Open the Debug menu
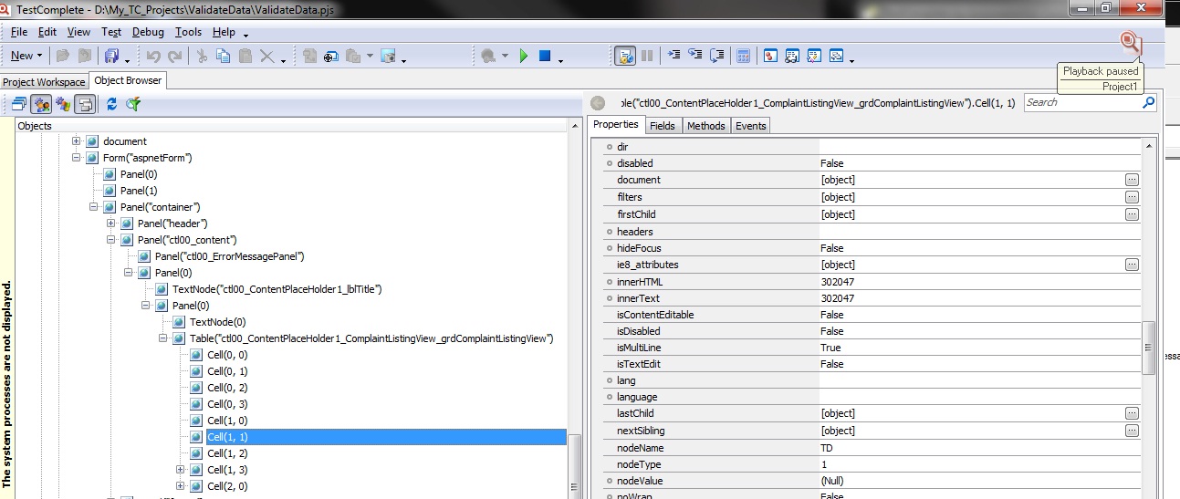The width and height of the screenshot is (1180, 499). coord(148,32)
